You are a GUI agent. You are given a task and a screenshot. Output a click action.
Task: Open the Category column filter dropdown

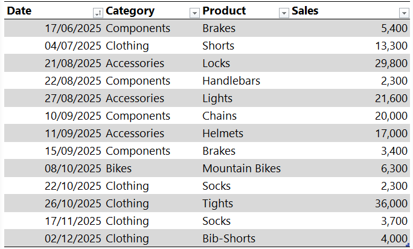click(x=194, y=13)
